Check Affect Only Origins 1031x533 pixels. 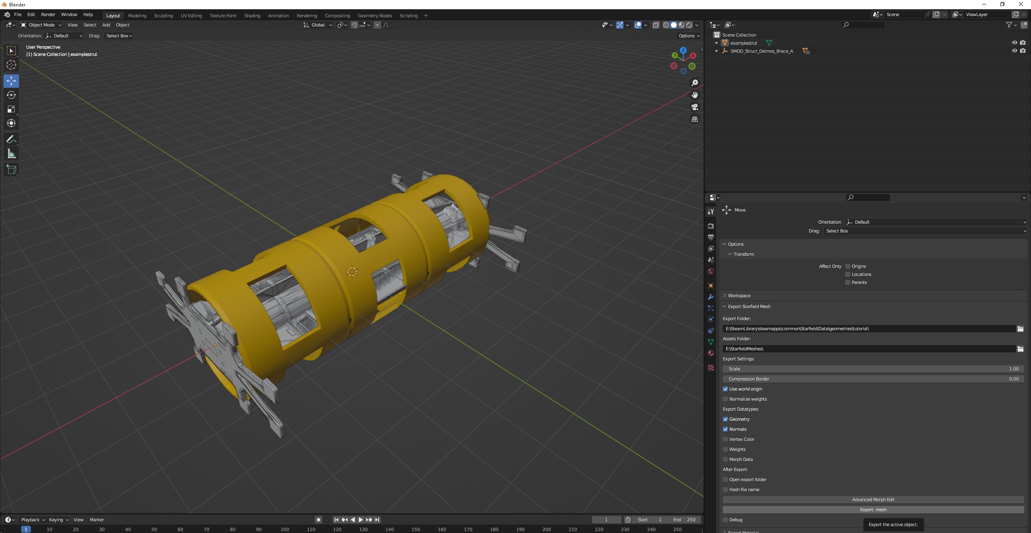pos(848,266)
